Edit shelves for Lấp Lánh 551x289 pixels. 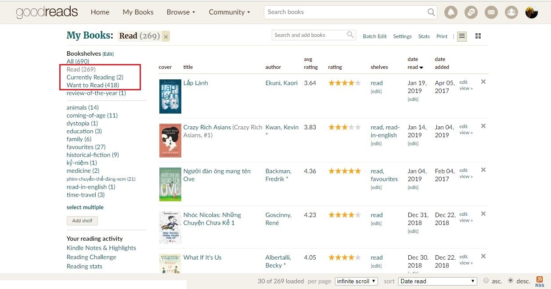376,91
